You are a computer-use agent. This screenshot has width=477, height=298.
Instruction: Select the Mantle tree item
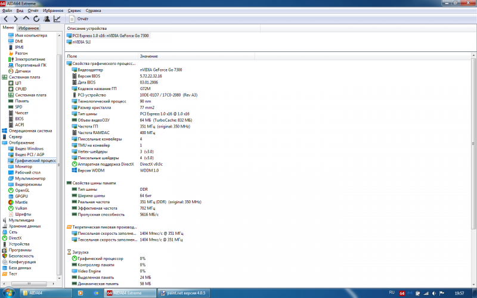pos(21,202)
